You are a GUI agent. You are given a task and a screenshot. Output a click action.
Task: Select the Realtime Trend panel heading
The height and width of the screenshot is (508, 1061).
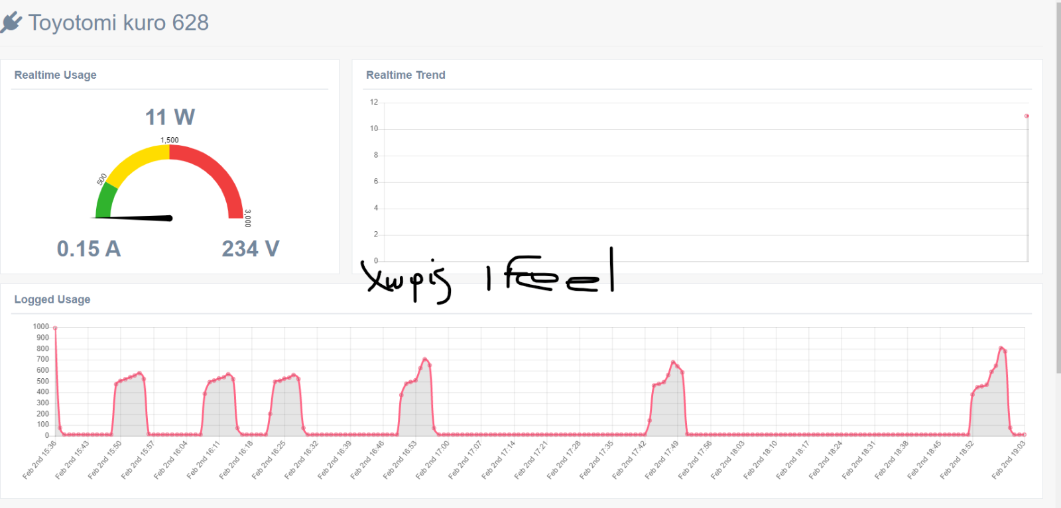click(406, 75)
